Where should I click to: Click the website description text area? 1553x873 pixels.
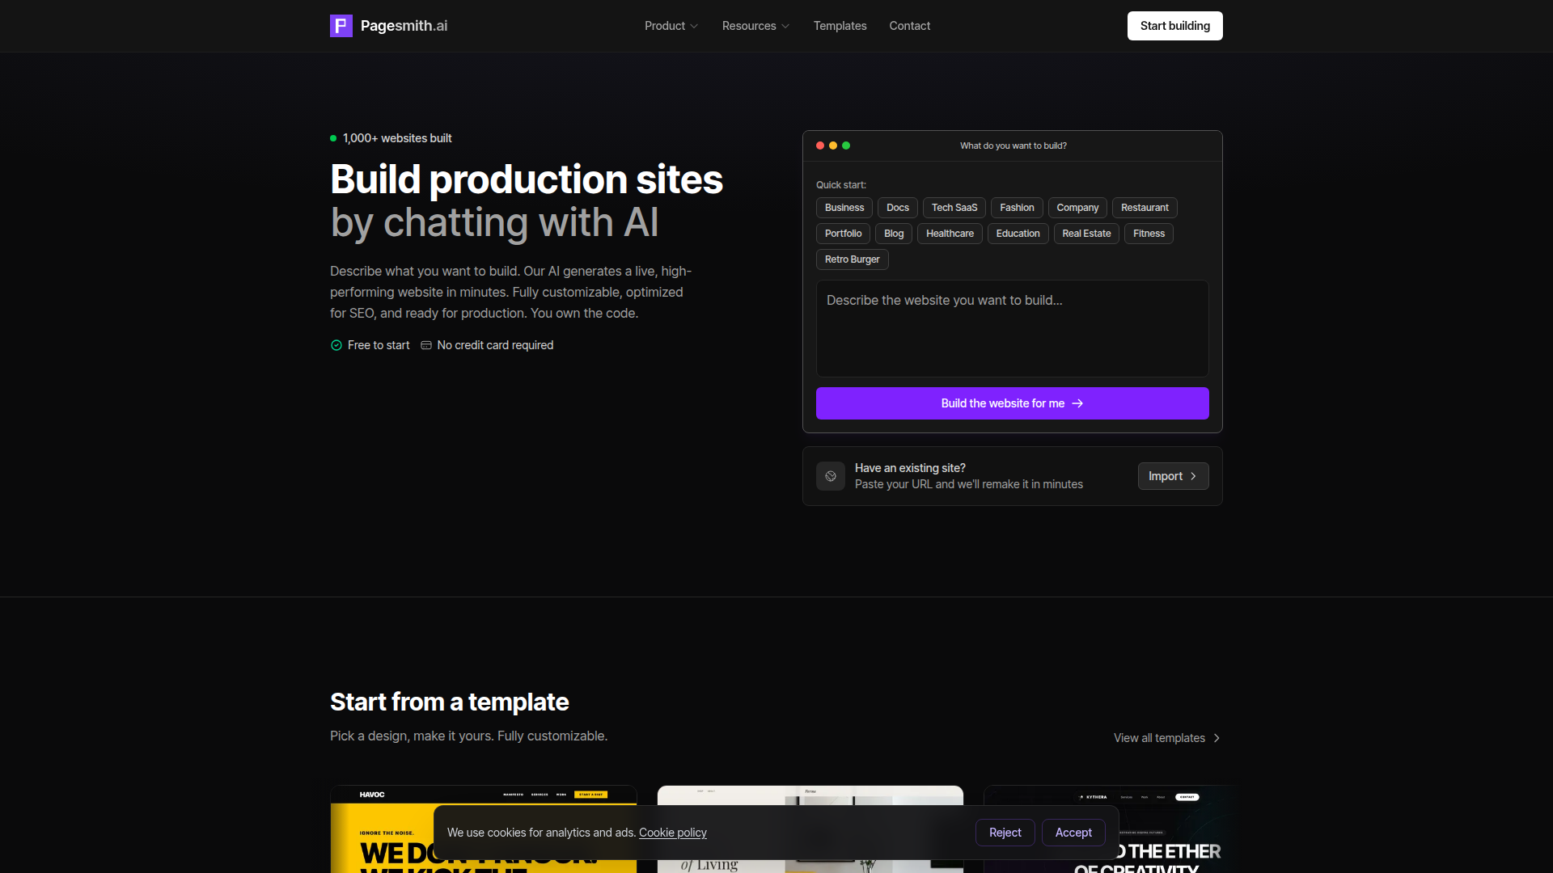(x=1012, y=328)
